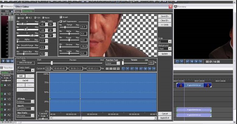Click the Del All keyframes button
Image resolution: width=237 pixels, height=124 pixels.
point(26,81)
